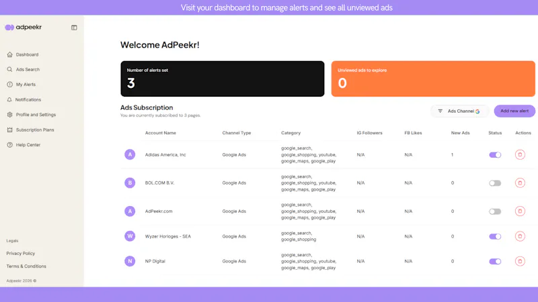Image resolution: width=538 pixels, height=302 pixels.
Task: Open Help Center in the sidebar
Action: tap(28, 145)
